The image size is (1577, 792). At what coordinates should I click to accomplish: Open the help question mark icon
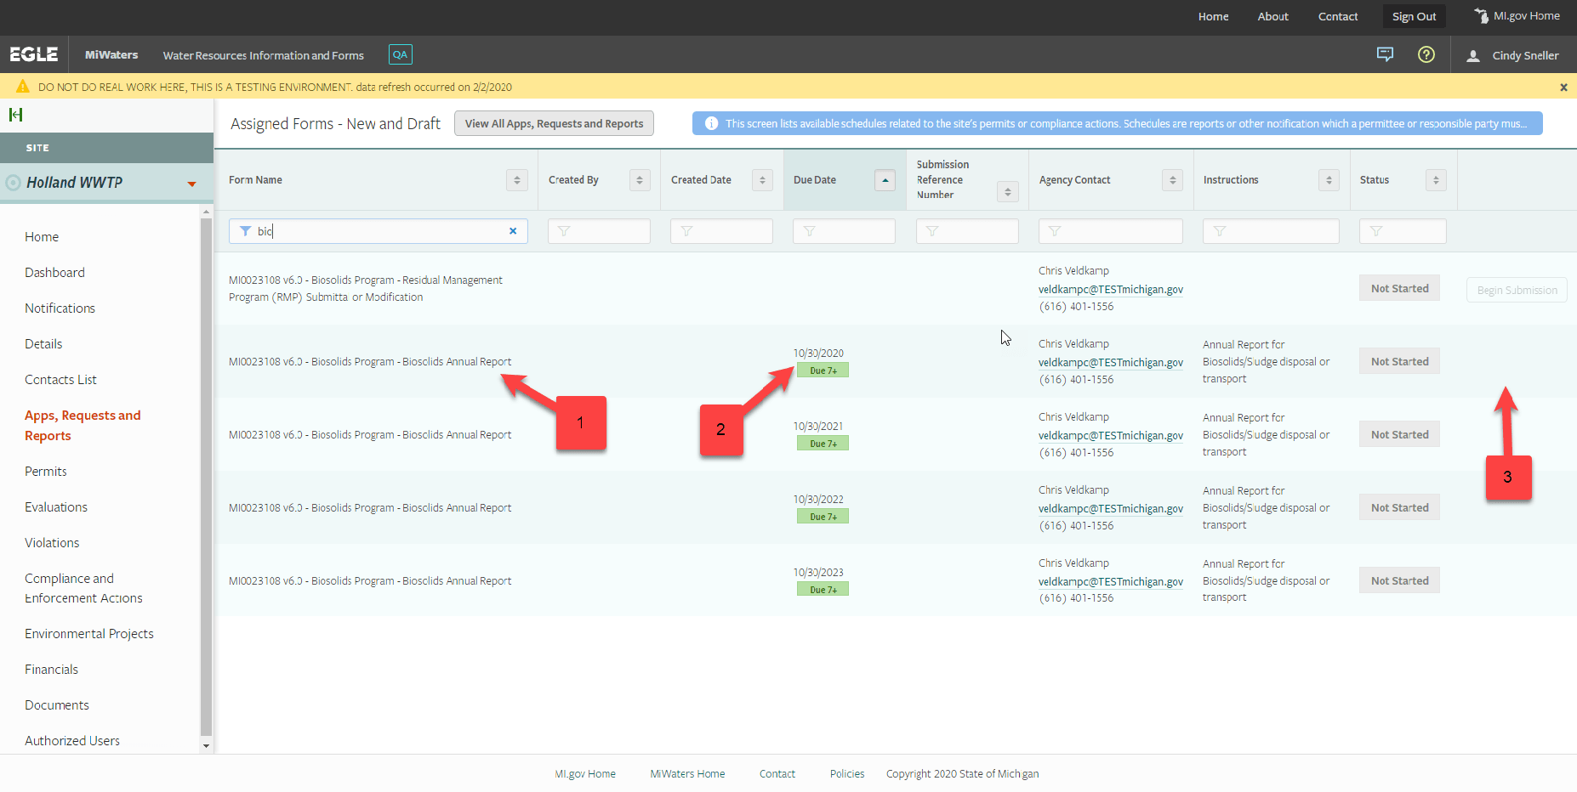[1426, 54]
